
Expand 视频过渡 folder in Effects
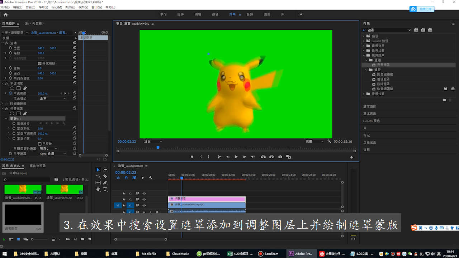click(363, 94)
